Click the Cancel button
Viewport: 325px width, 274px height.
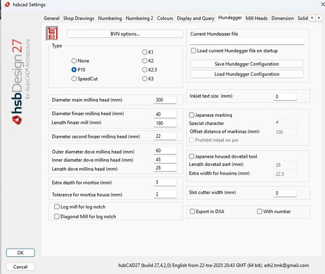20,267
